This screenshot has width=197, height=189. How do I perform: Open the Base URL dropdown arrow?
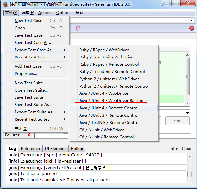(x=191, y=21)
